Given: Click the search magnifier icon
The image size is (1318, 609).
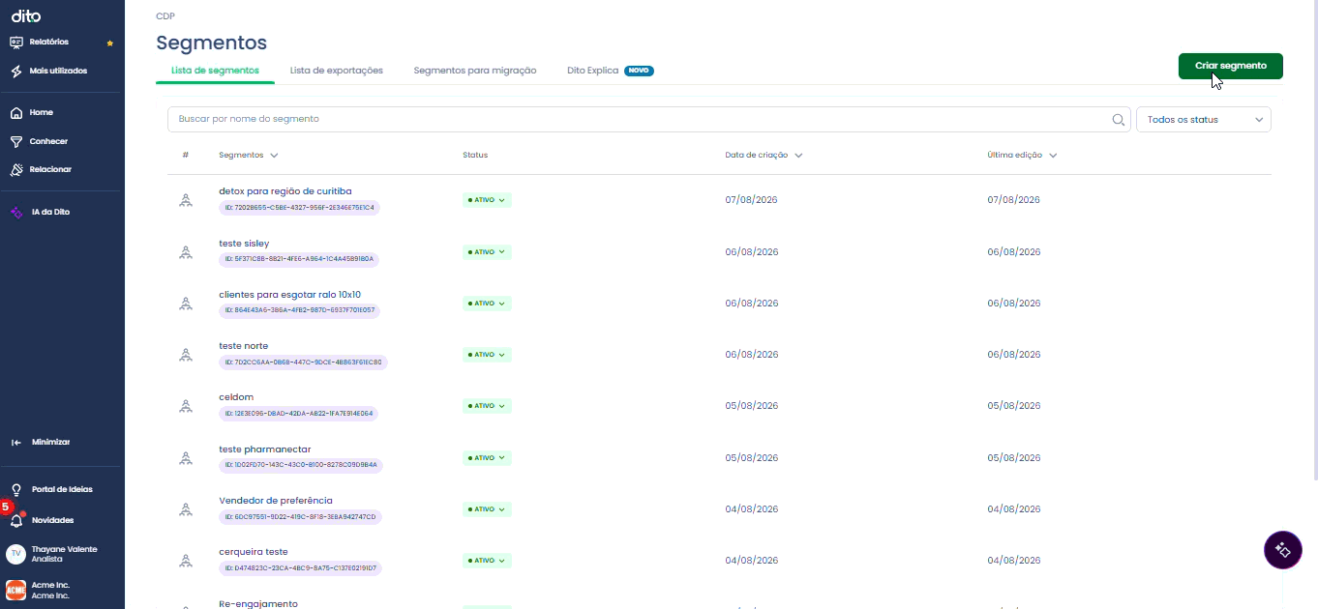Looking at the screenshot, I should click(x=1118, y=120).
